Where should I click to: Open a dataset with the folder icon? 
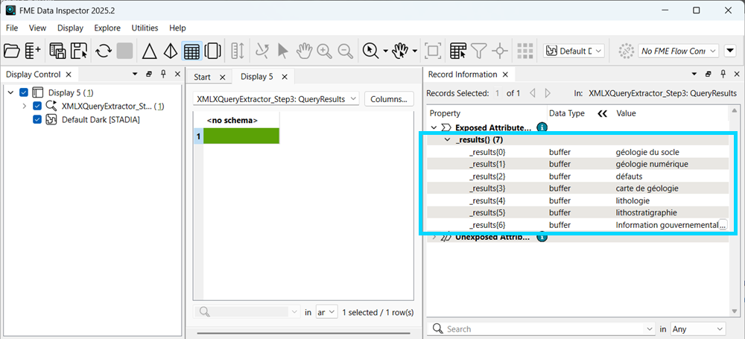11,51
